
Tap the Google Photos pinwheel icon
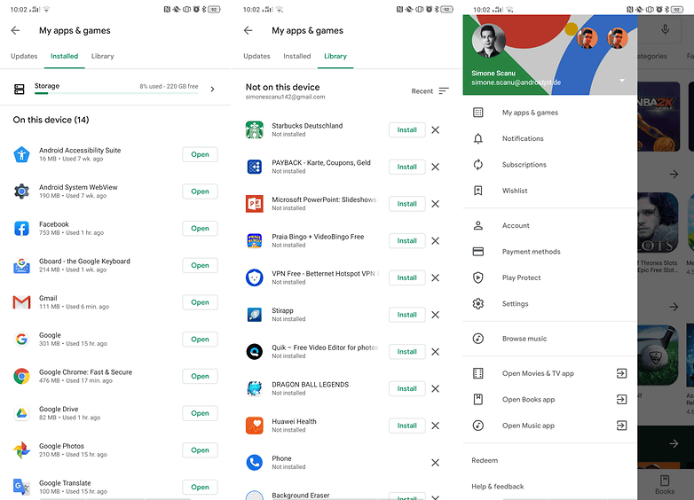pos(21,450)
